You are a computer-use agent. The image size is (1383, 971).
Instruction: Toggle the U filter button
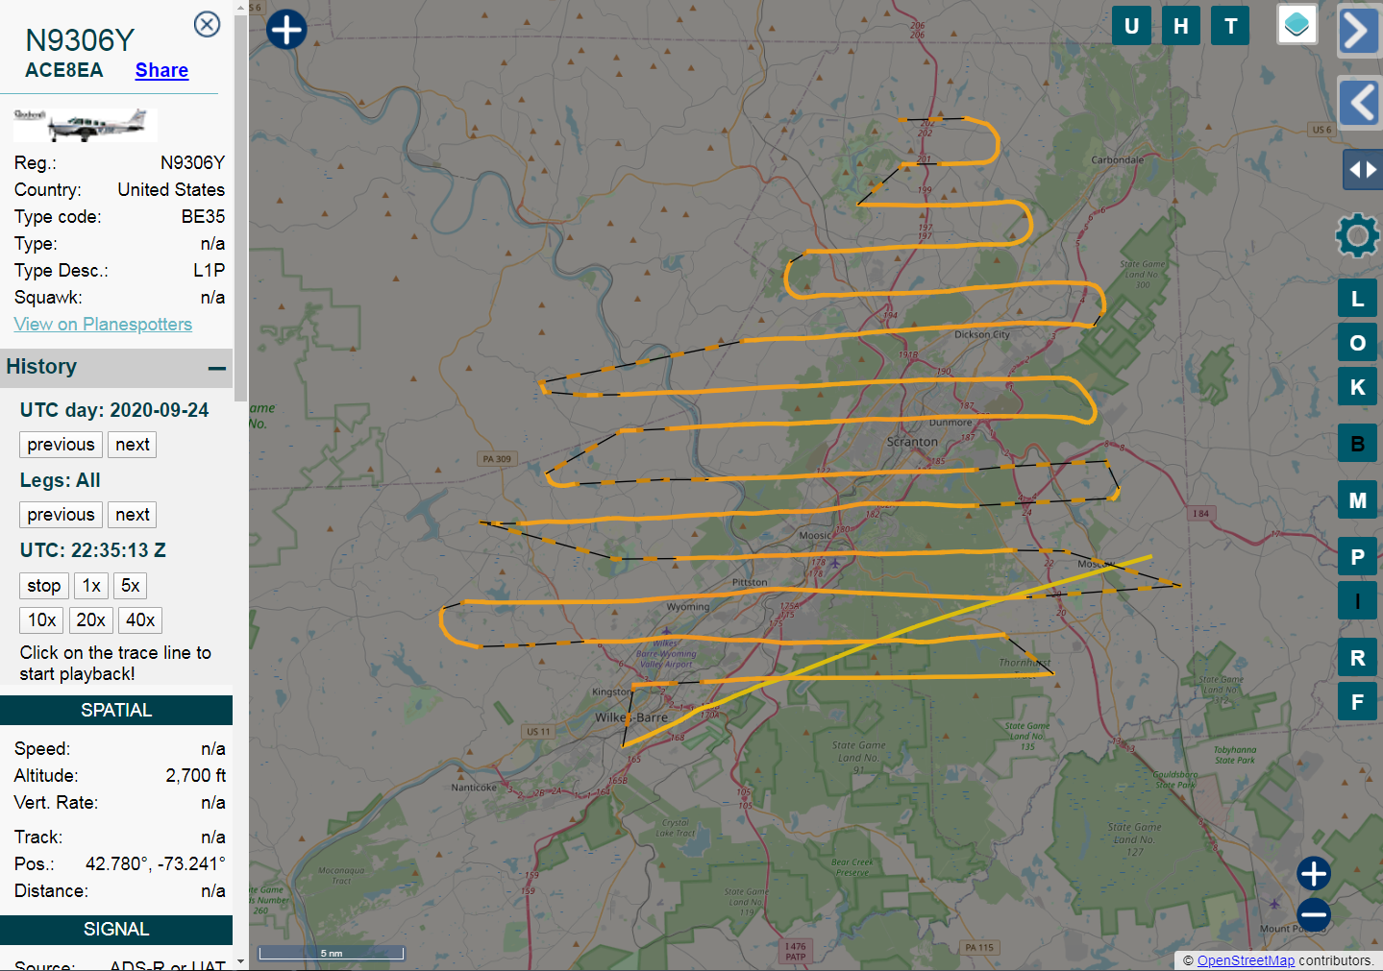point(1131,26)
